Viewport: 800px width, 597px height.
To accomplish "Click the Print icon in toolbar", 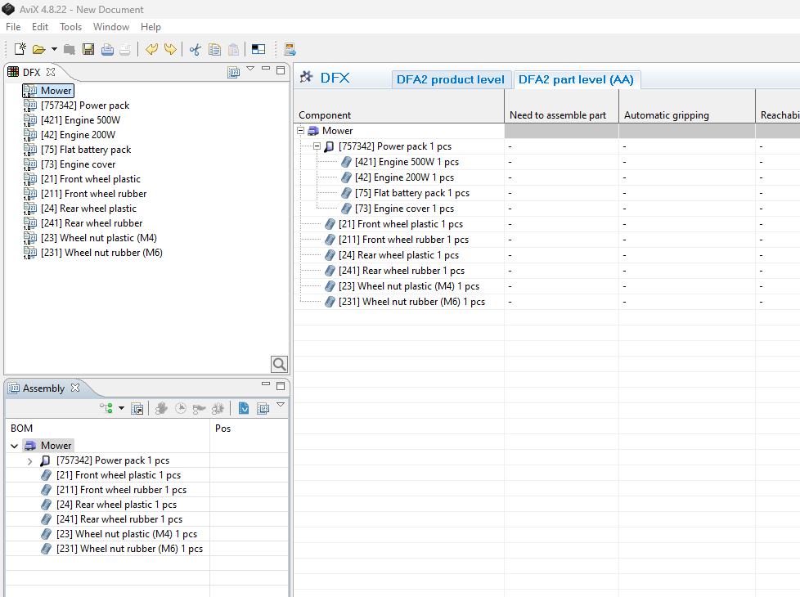I will (107, 49).
